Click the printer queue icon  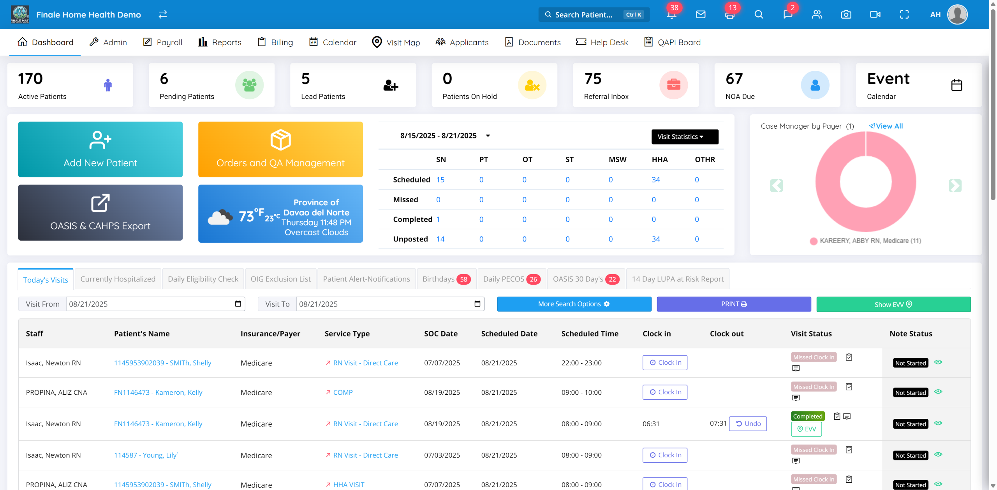729,15
